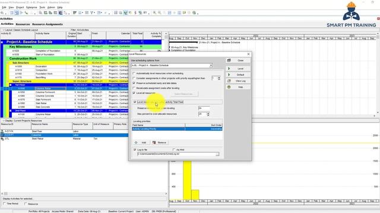Image resolution: width=380 pixels, height=213 pixels.
Task: Click the highlighted chart icon left of dollar sign
Action: pyautogui.click(x=125, y=13)
